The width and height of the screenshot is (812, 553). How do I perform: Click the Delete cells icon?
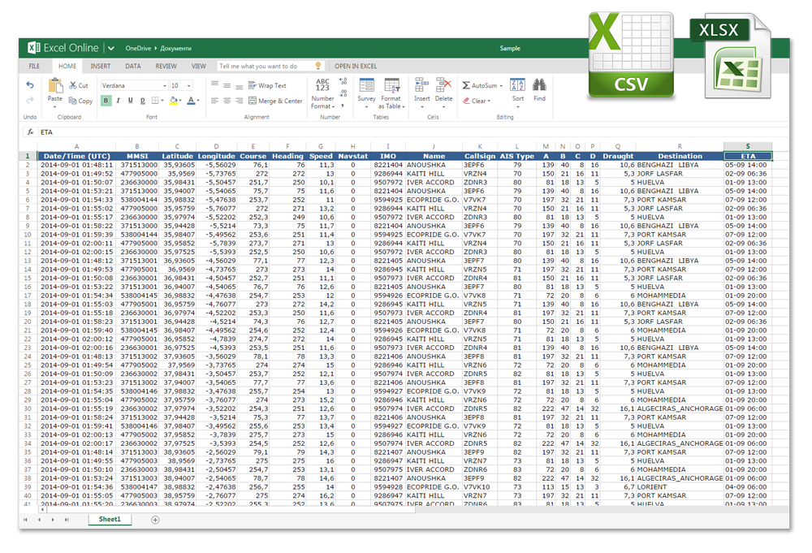(x=444, y=85)
